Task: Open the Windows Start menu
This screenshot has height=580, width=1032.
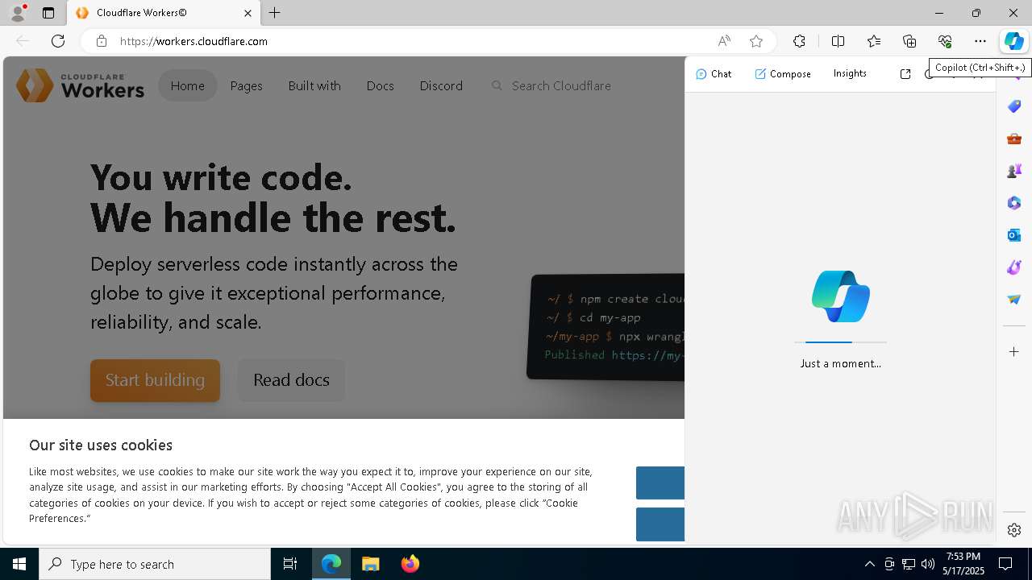Action: point(19,564)
